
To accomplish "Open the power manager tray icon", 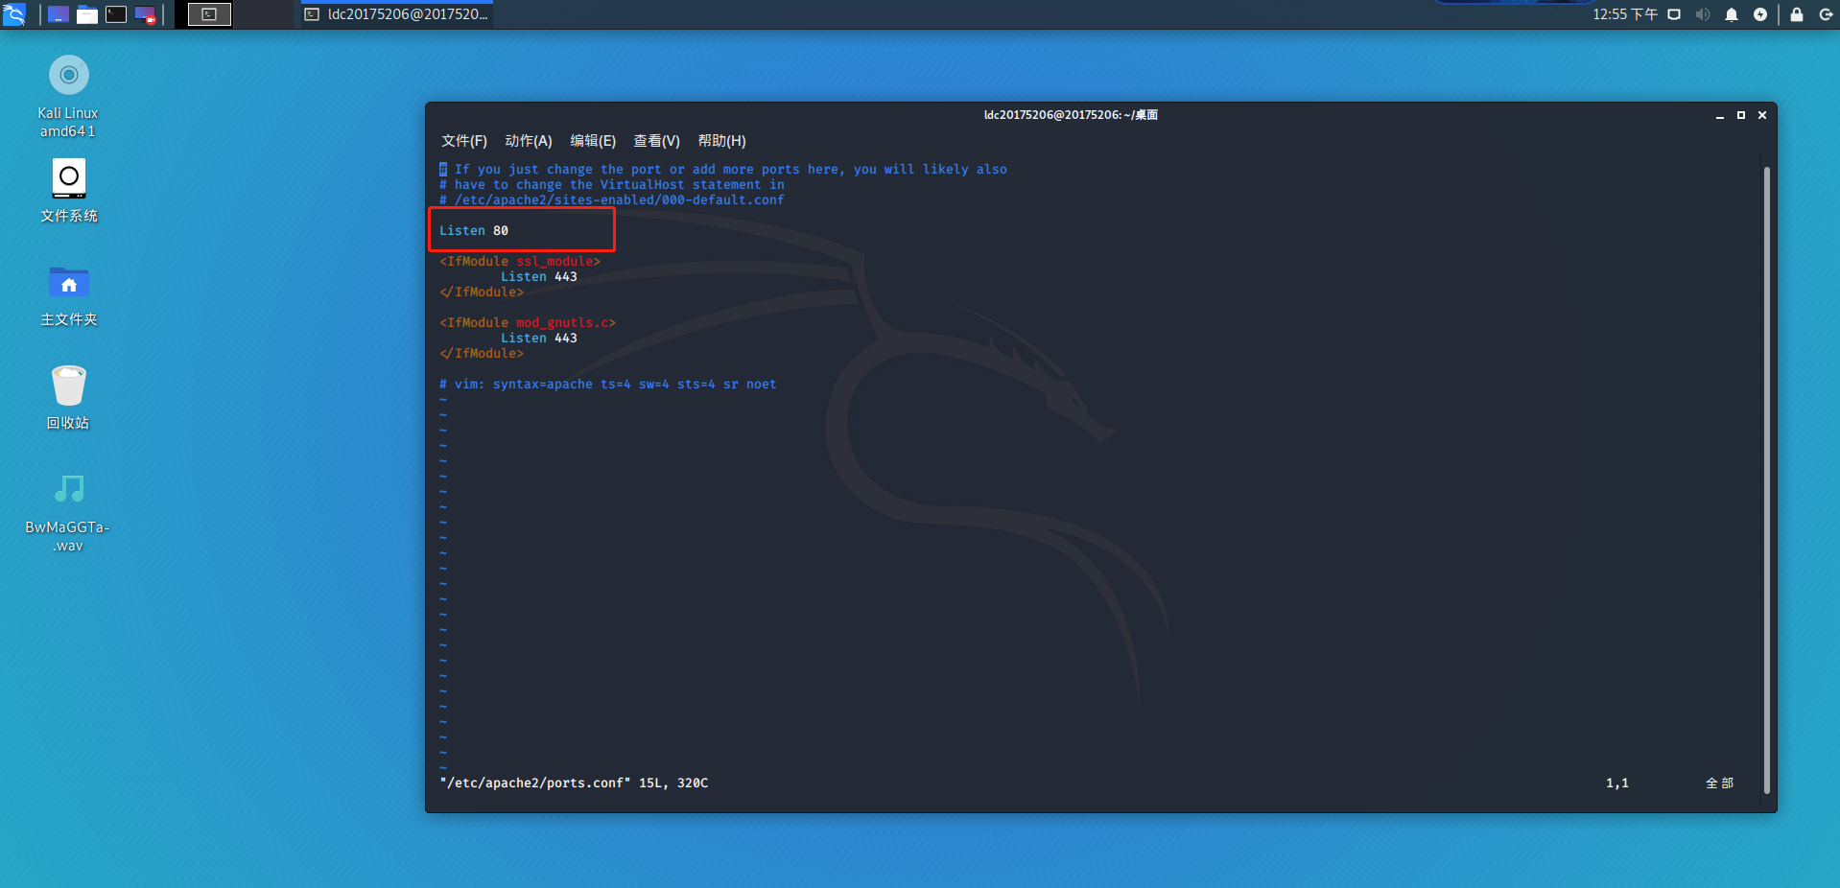I will [x=1760, y=14].
